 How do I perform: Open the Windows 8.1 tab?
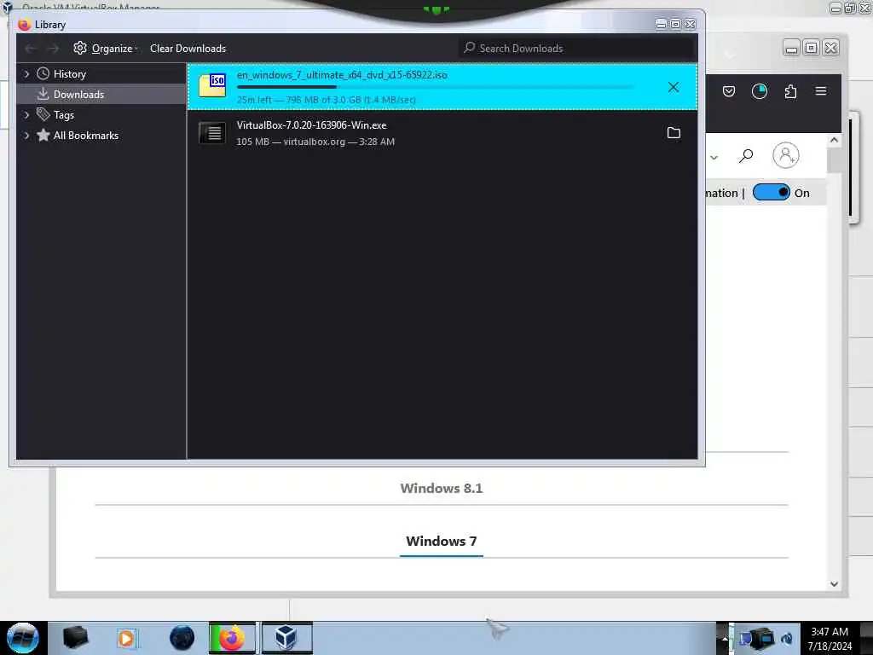(x=441, y=488)
